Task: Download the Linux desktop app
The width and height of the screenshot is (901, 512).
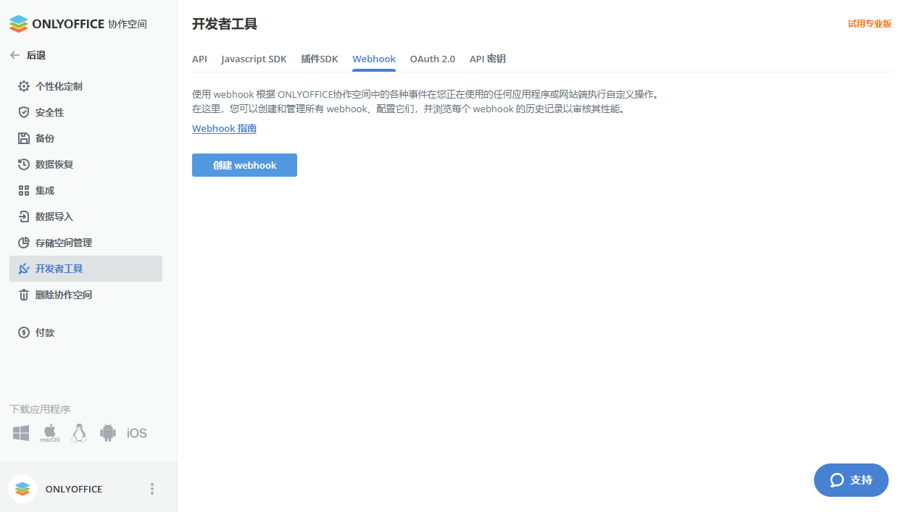Action: click(79, 433)
